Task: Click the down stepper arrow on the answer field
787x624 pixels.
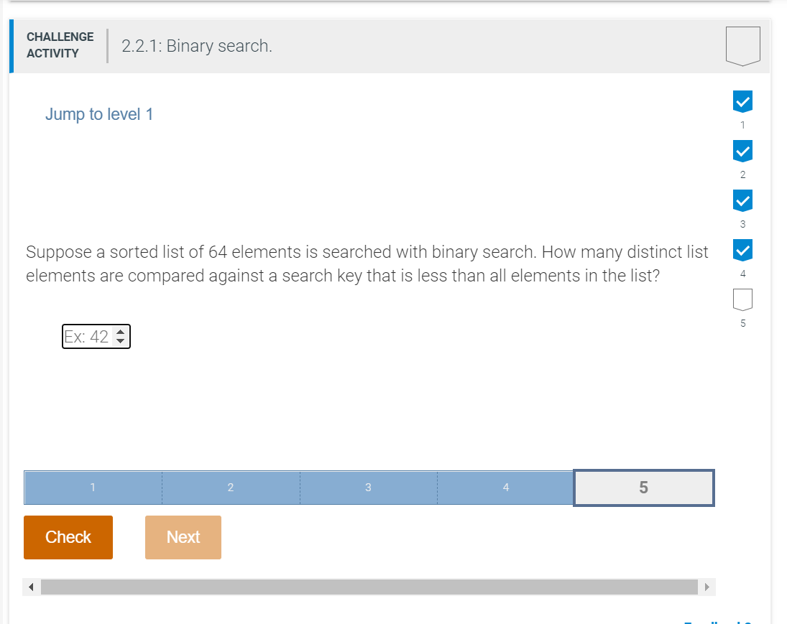Action: click(x=120, y=340)
